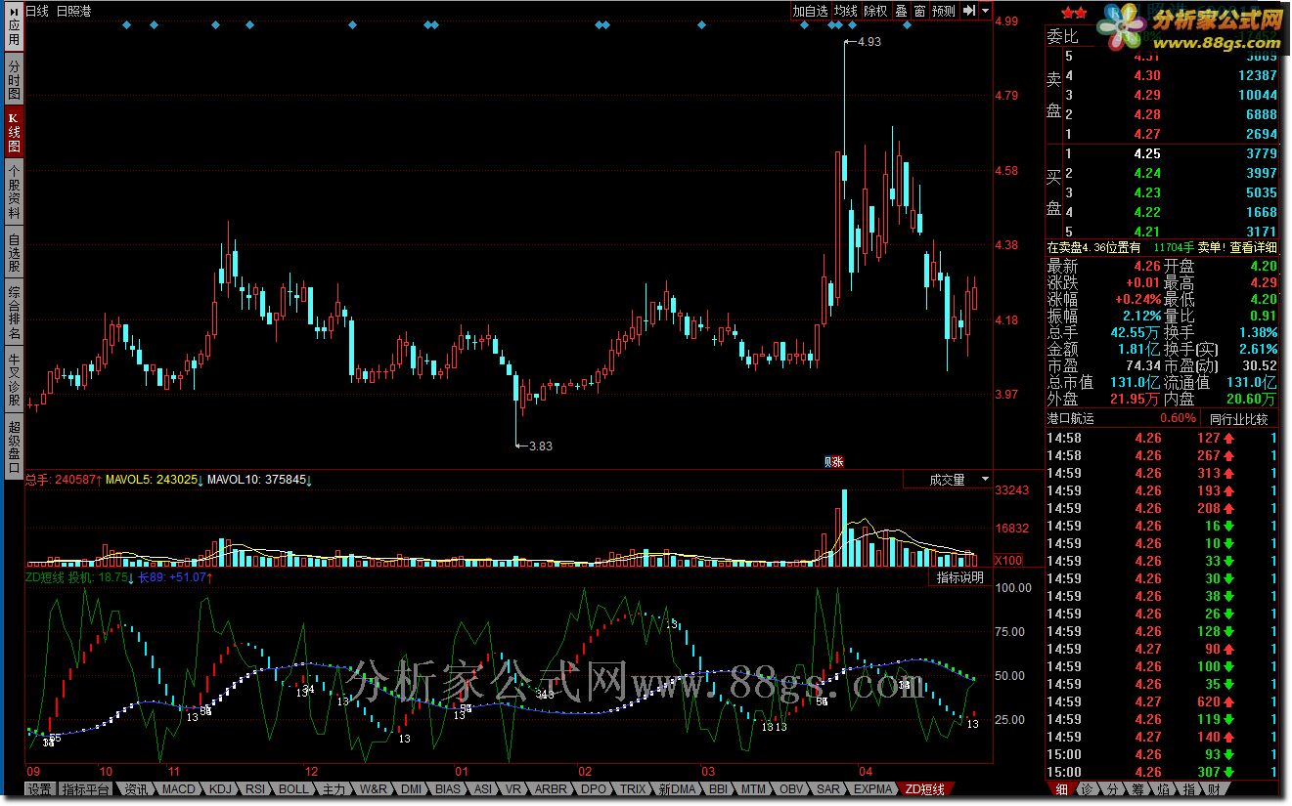Open the 应用 sidebar panel
Viewport: 1292px width, 806px height.
click(13, 27)
